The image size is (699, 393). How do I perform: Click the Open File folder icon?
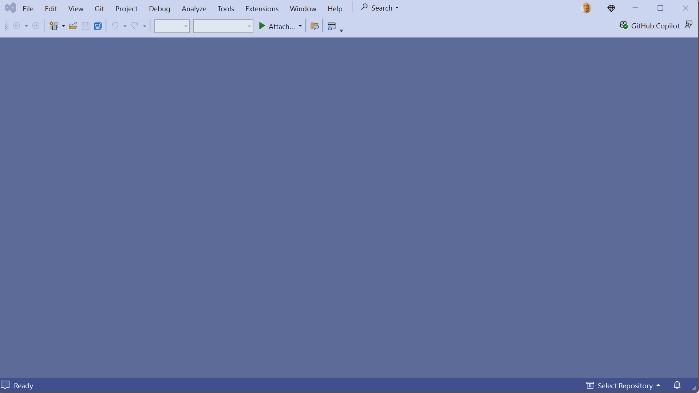click(73, 26)
